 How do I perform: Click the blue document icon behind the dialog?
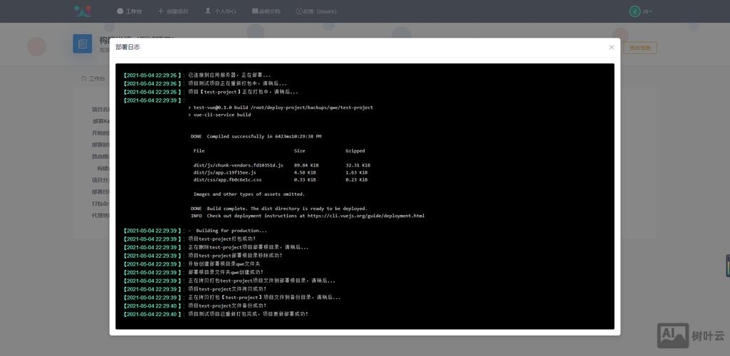pyautogui.click(x=83, y=43)
